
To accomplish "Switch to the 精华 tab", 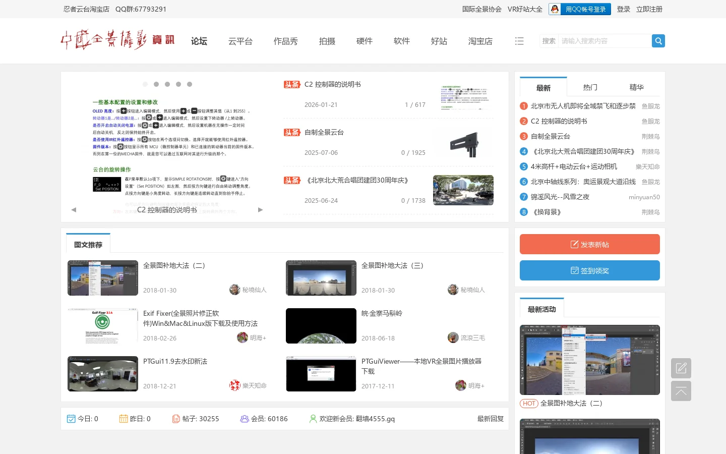I will [637, 87].
